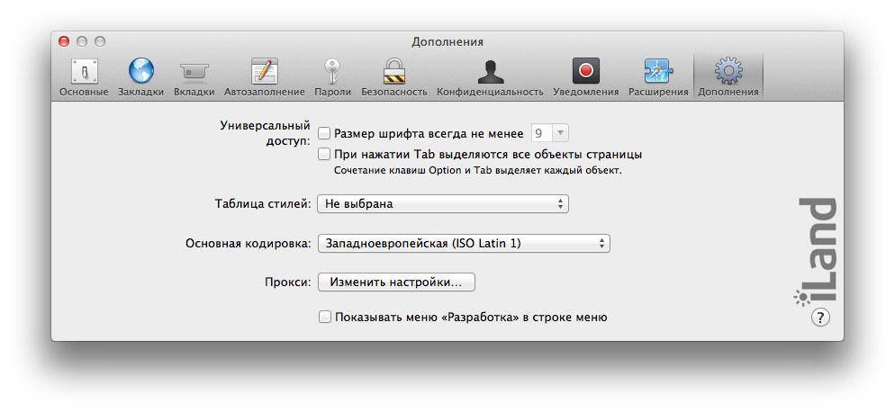
Task: Click the green zoom window button
Action: coord(100,41)
